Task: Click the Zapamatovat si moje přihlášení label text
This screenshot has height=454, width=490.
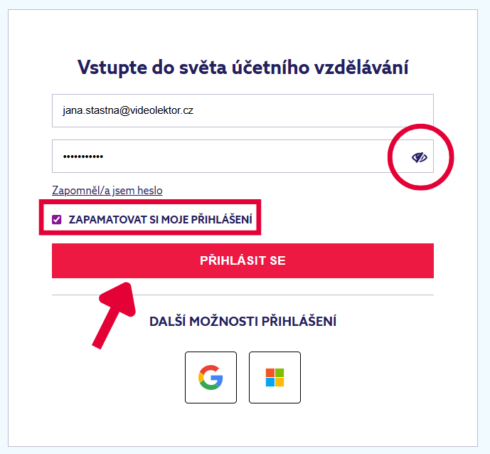Action: (x=160, y=220)
